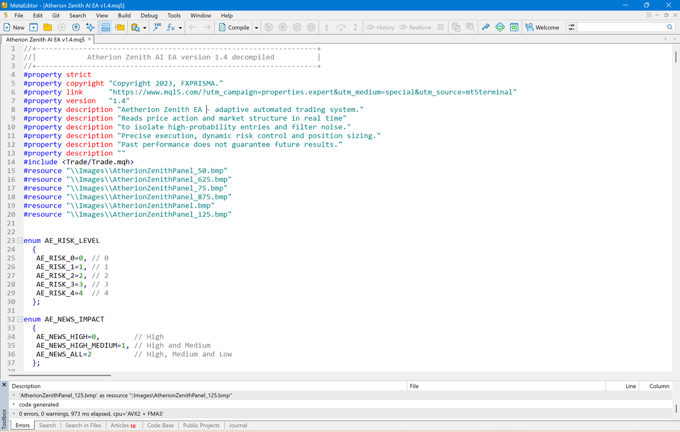The image size is (680, 432).
Task: Open the dropdown beside the find-in-folder icon
Action: (x=144, y=27)
